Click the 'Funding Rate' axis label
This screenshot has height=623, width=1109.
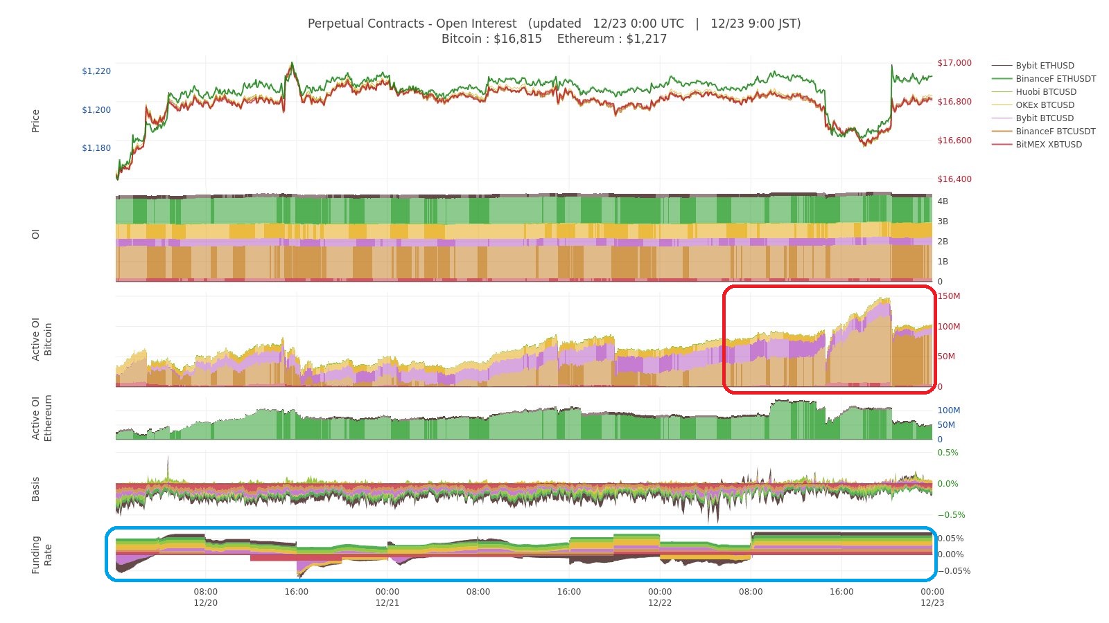click(42, 554)
